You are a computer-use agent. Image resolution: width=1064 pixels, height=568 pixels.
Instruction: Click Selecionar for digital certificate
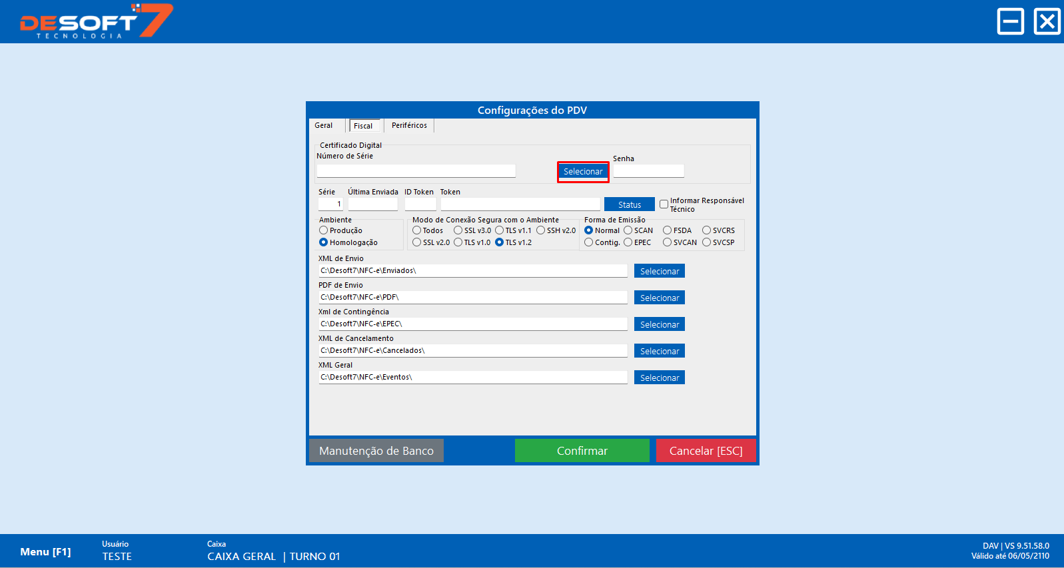point(583,172)
